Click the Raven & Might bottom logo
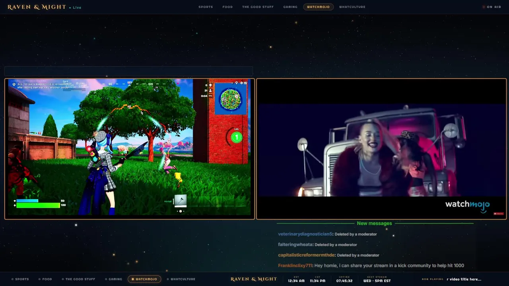 254,279
